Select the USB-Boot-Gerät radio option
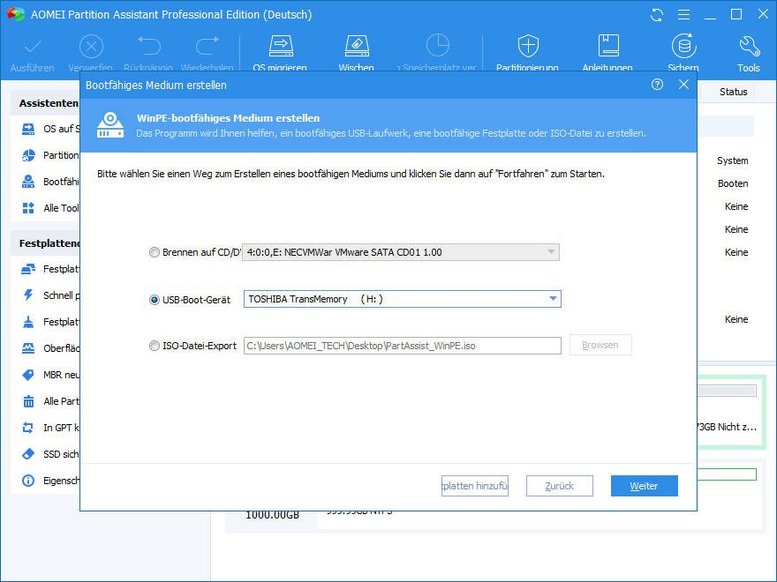 [155, 300]
